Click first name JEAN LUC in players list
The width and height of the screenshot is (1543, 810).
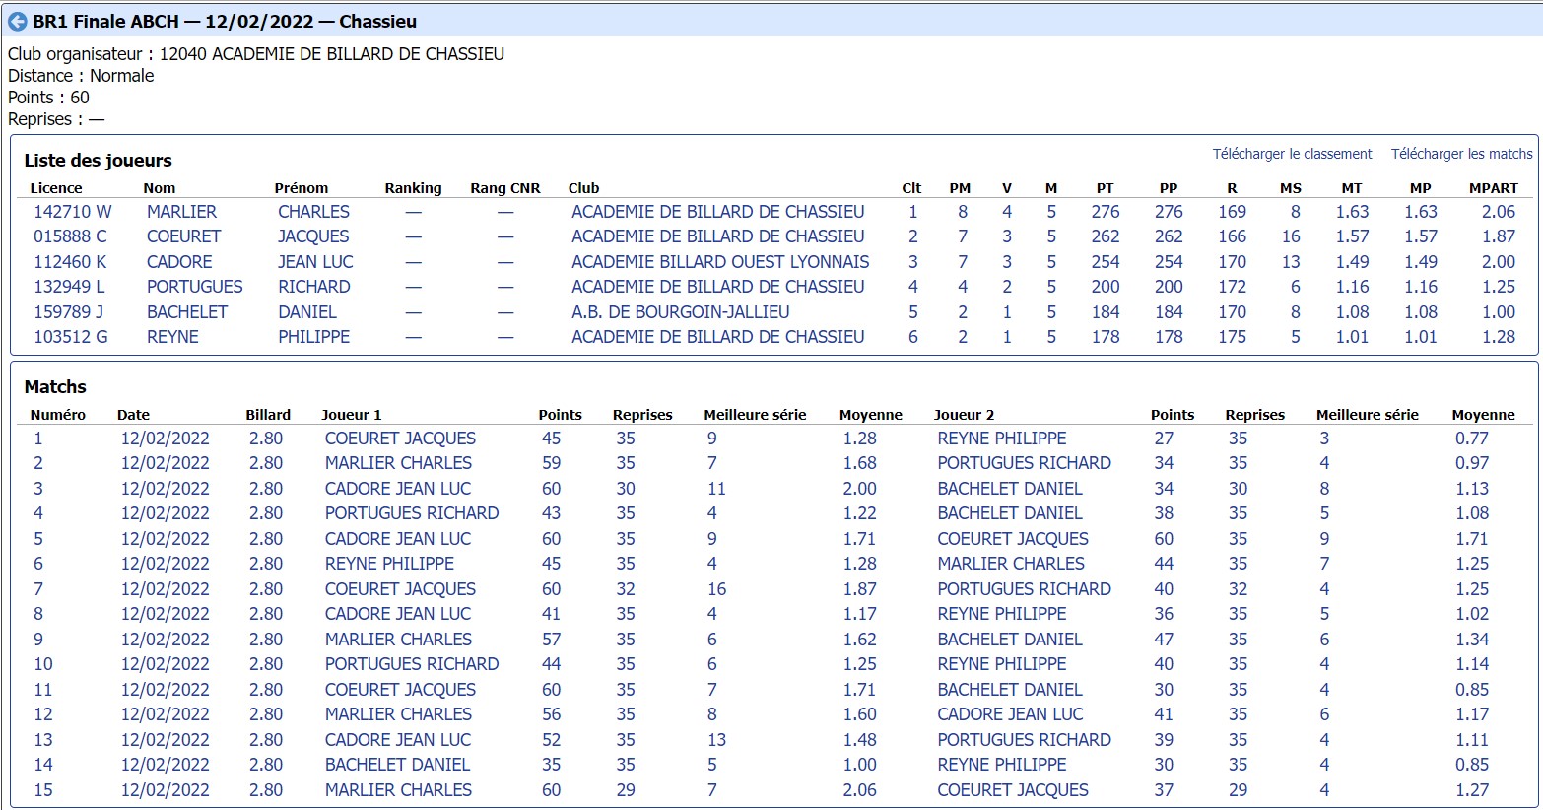coord(315,262)
